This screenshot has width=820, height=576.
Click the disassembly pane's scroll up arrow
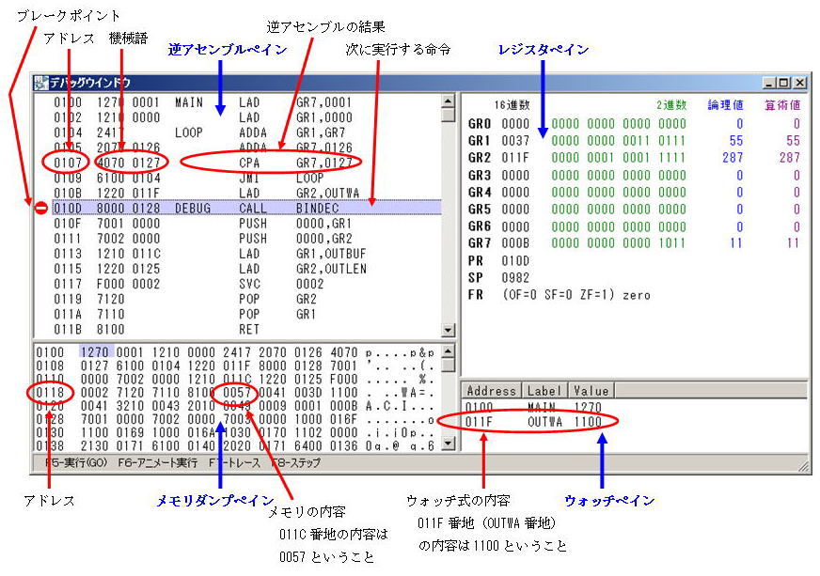tap(448, 101)
